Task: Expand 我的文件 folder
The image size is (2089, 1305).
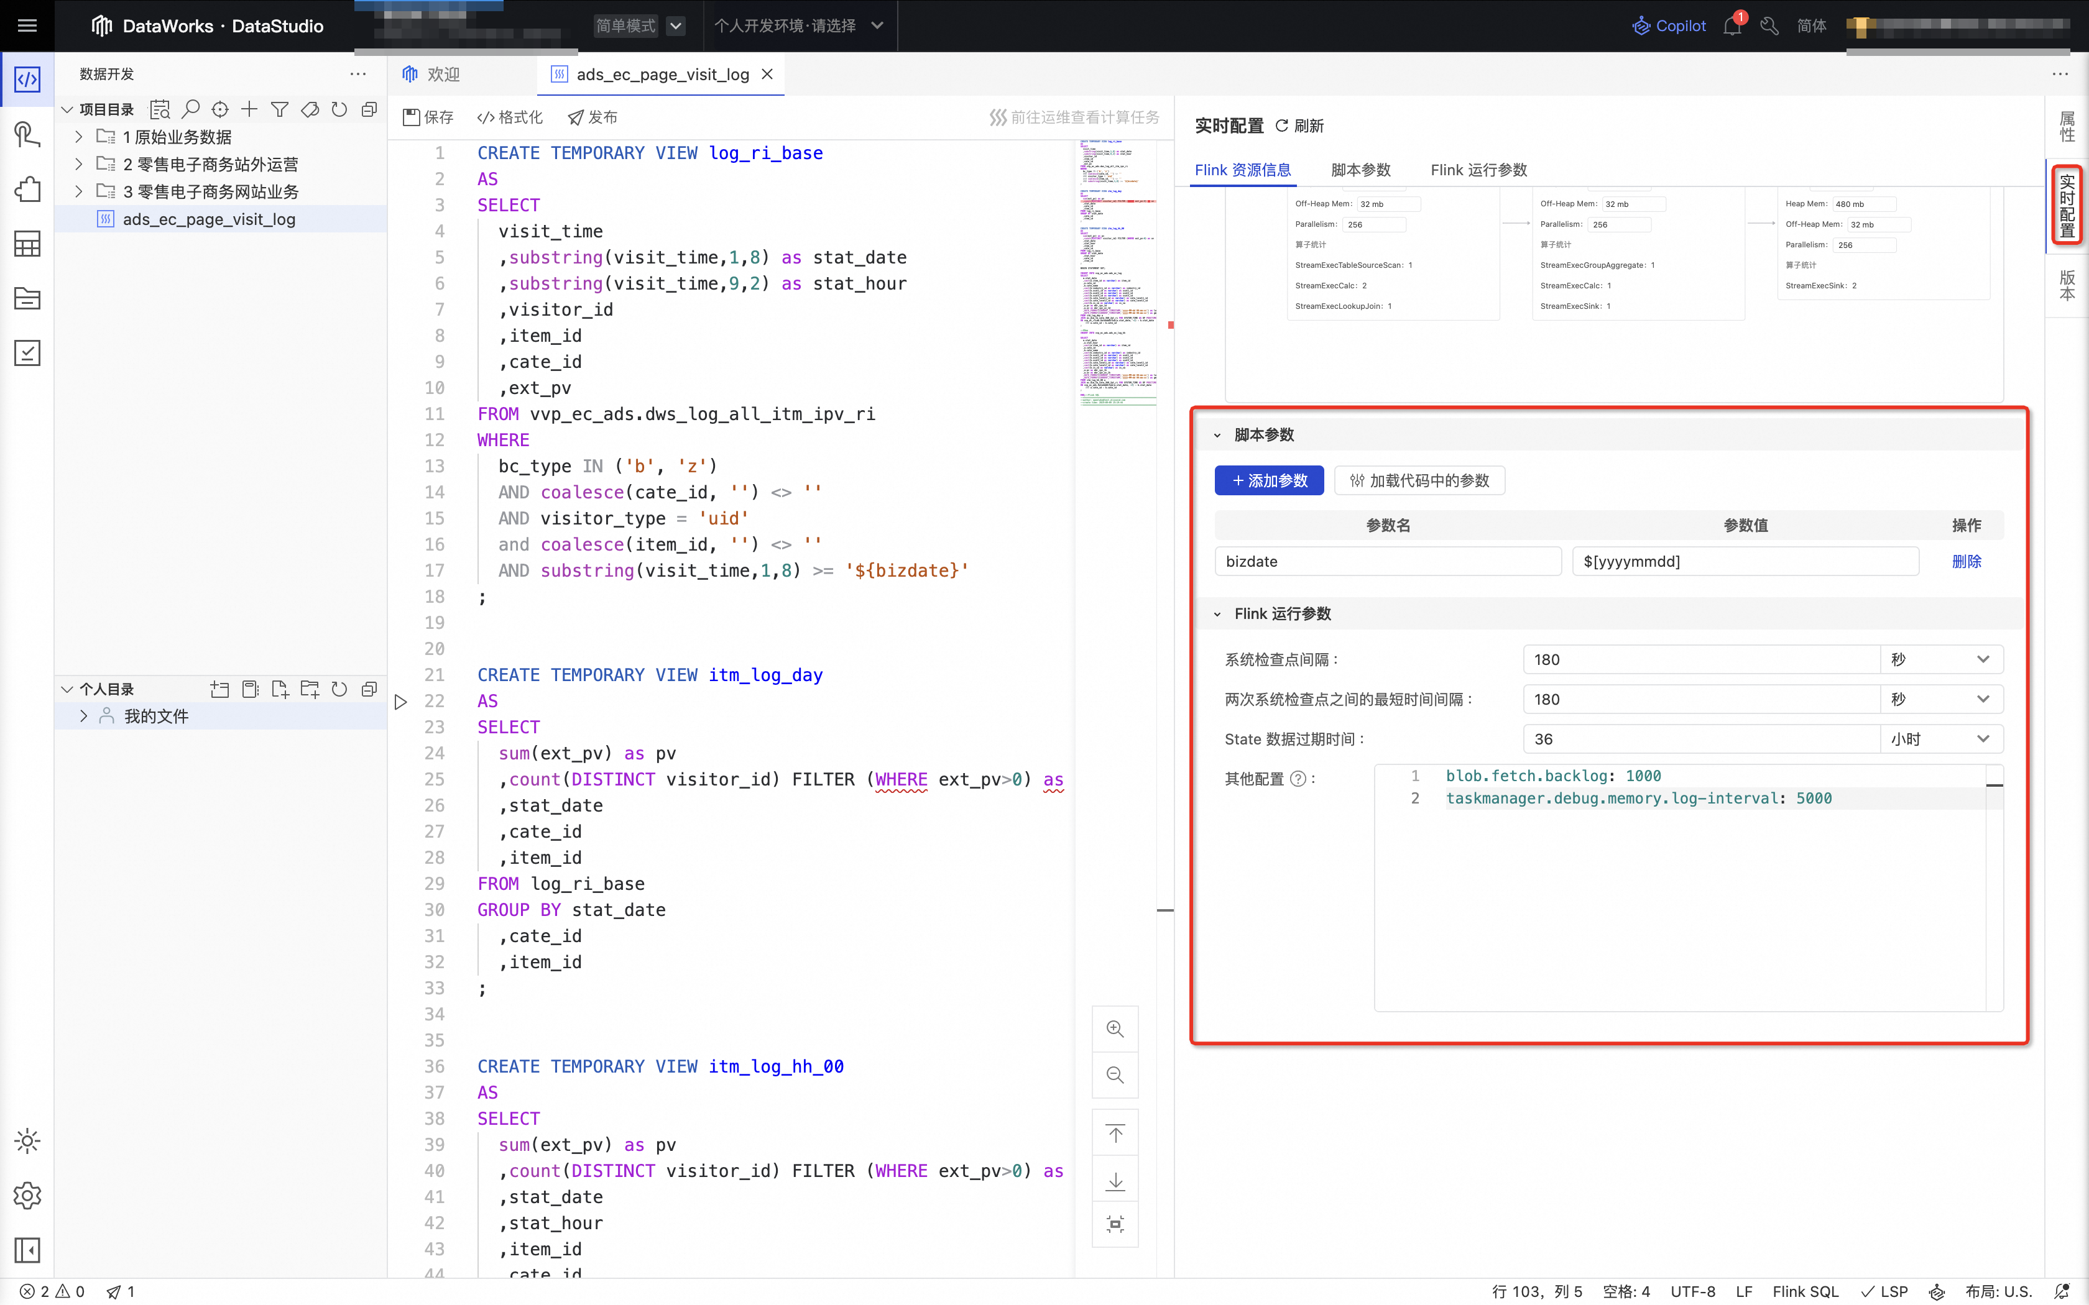Action: (83, 715)
